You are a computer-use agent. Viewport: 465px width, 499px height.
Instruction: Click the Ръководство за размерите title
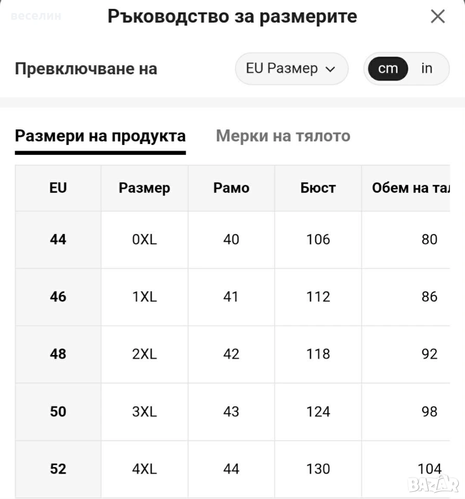(x=232, y=16)
